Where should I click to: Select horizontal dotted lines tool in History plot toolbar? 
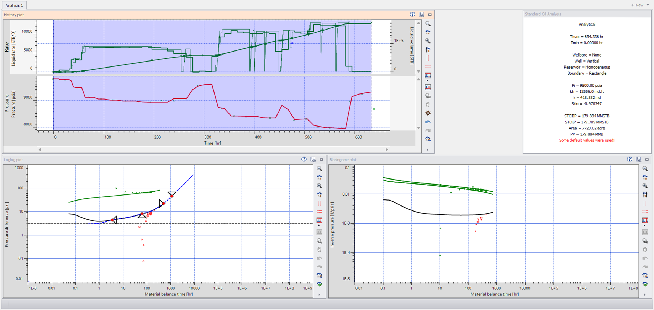428,66
